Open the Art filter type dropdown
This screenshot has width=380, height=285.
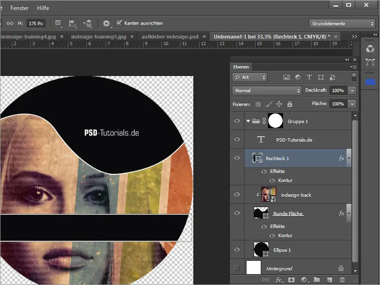tap(250, 77)
